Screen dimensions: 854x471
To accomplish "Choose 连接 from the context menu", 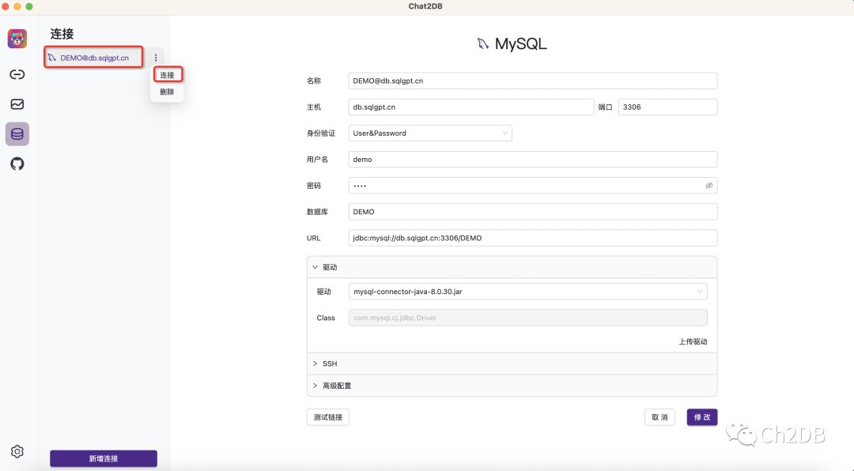I will pyautogui.click(x=167, y=75).
